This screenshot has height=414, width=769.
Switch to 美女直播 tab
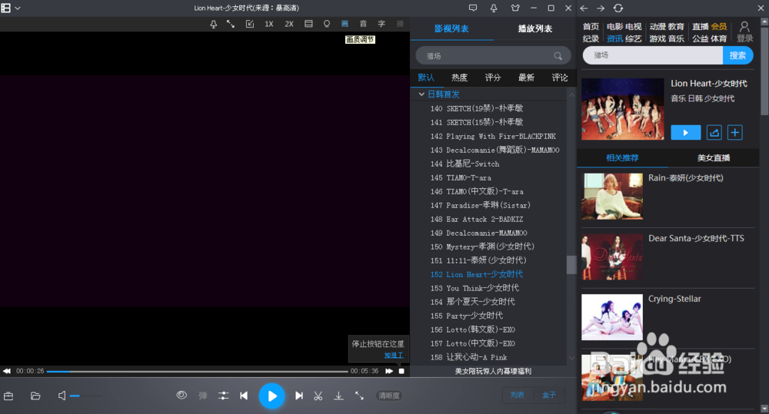click(714, 157)
